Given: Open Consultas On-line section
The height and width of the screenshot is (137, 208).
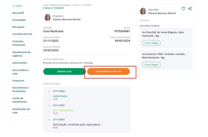Looking at the screenshot, I should (22, 34).
